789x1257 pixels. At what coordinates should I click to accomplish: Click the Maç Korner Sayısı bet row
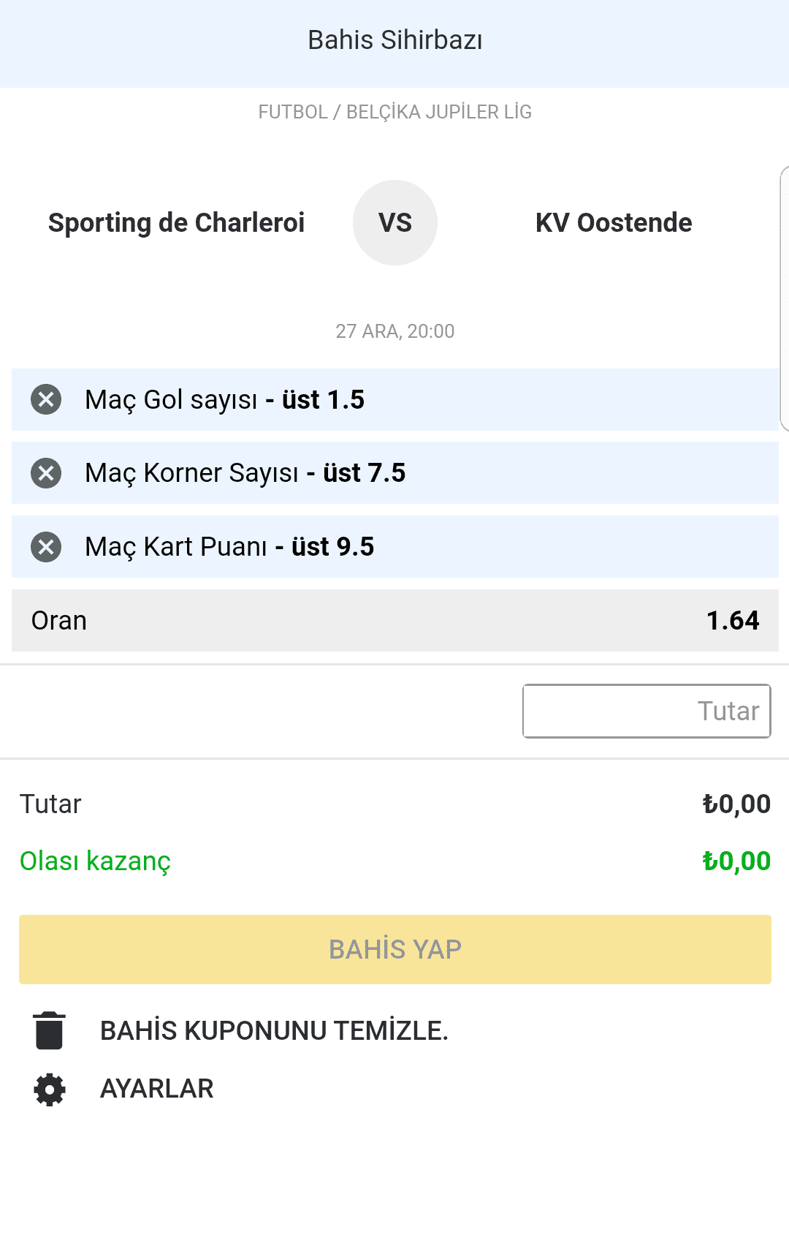pos(395,473)
